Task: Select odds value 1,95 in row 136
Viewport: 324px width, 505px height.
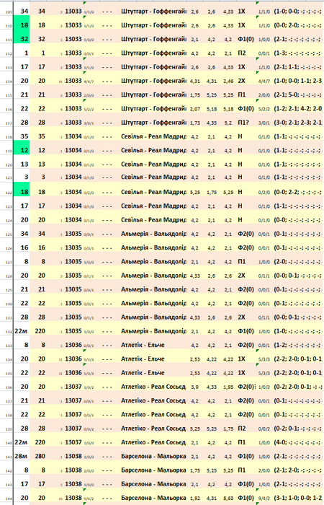Action: [x=228, y=387]
